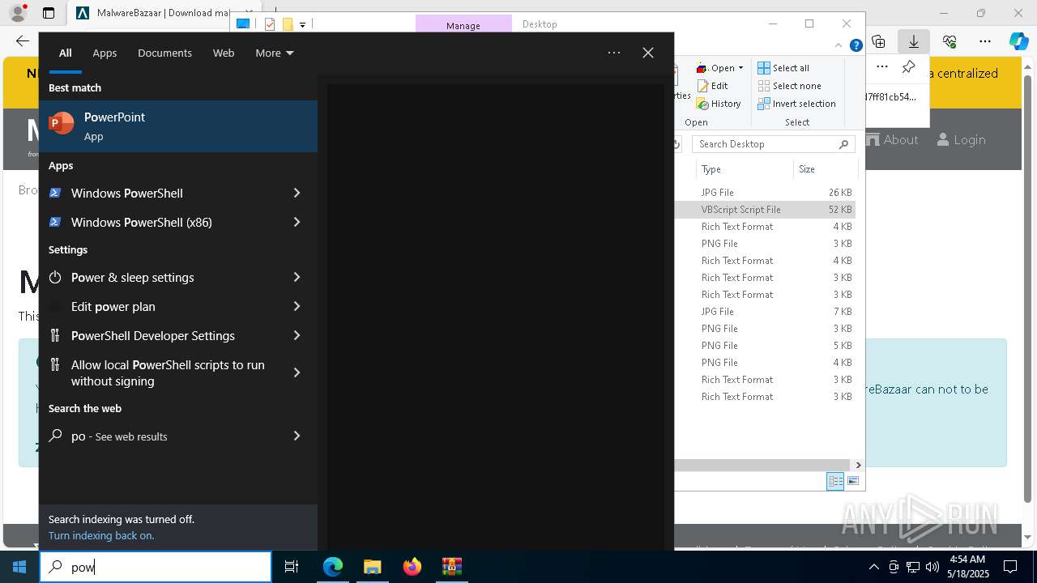Expand web results arrow for 'po'
Viewport: 1037px width, 583px height.
(297, 436)
